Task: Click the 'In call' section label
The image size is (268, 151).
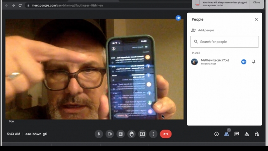Action: pyautogui.click(x=196, y=53)
